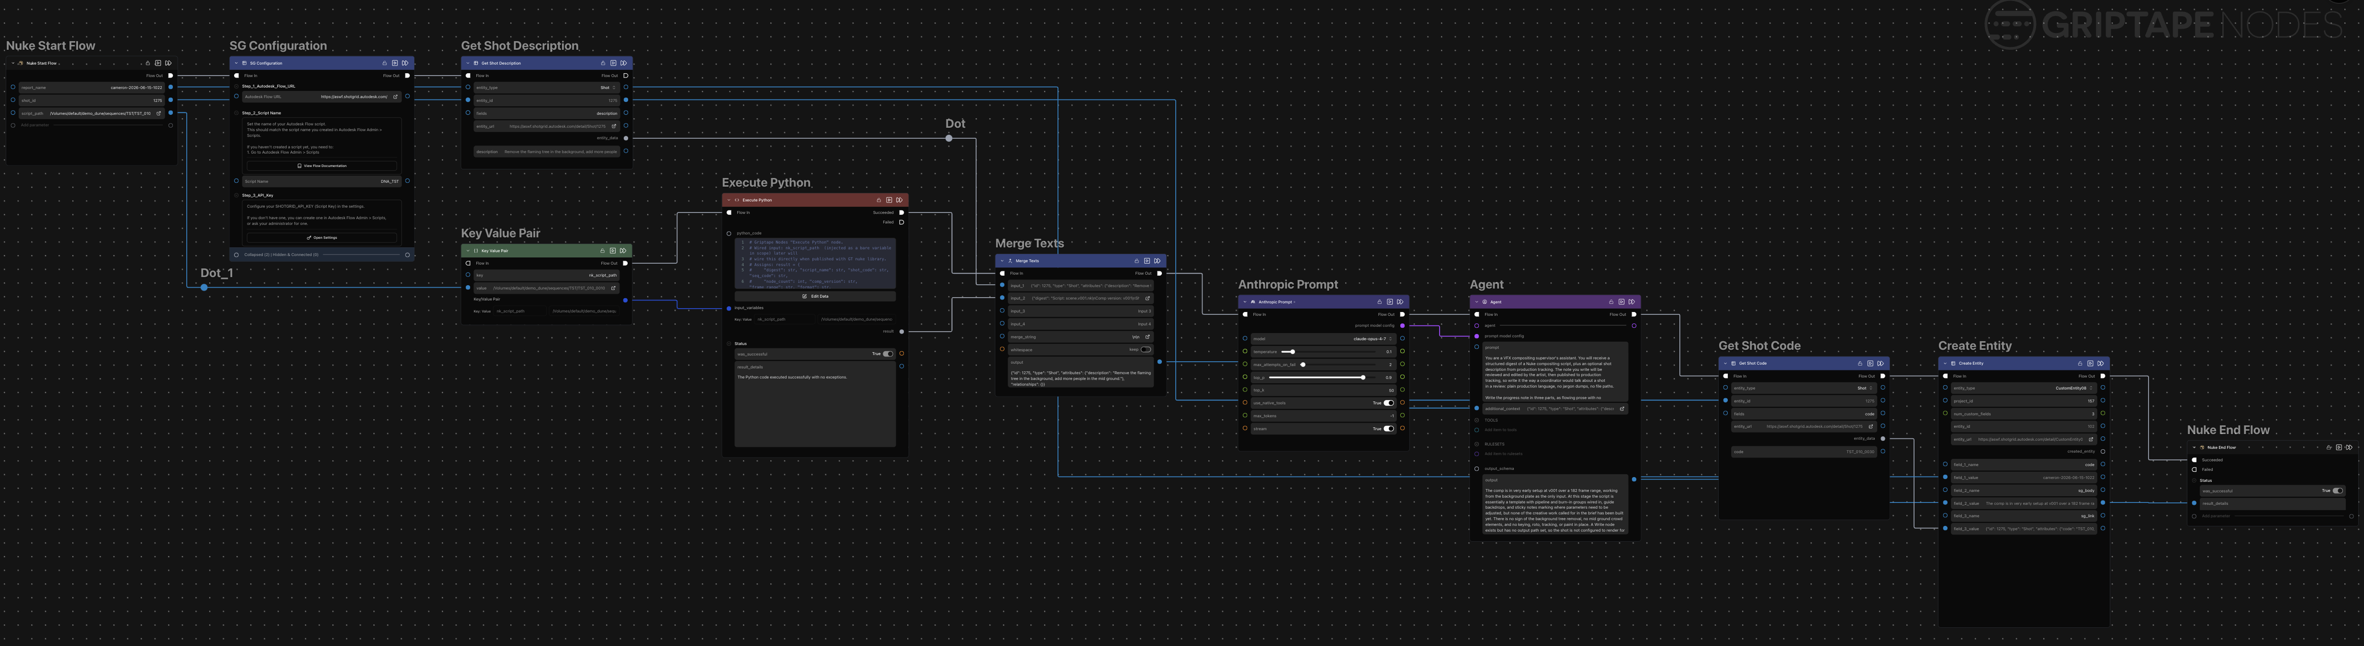2364x646 pixels.
Task: Click fast-forward icon on Agent header
Action: [x=1631, y=302]
